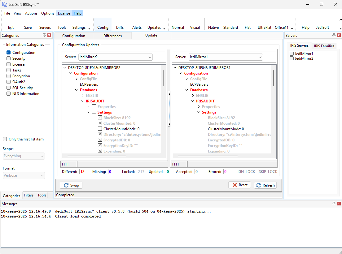Open Settings from the toolbar
The width and height of the screenshot is (342, 254).
[79, 28]
